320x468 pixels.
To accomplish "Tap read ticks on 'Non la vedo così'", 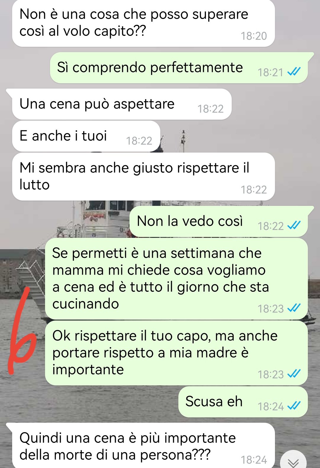I will (x=295, y=226).
